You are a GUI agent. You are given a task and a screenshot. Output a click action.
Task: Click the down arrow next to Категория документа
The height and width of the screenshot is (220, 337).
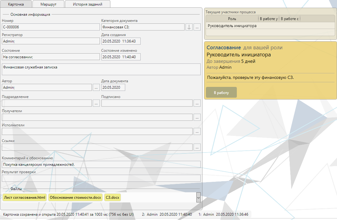click(189, 27)
